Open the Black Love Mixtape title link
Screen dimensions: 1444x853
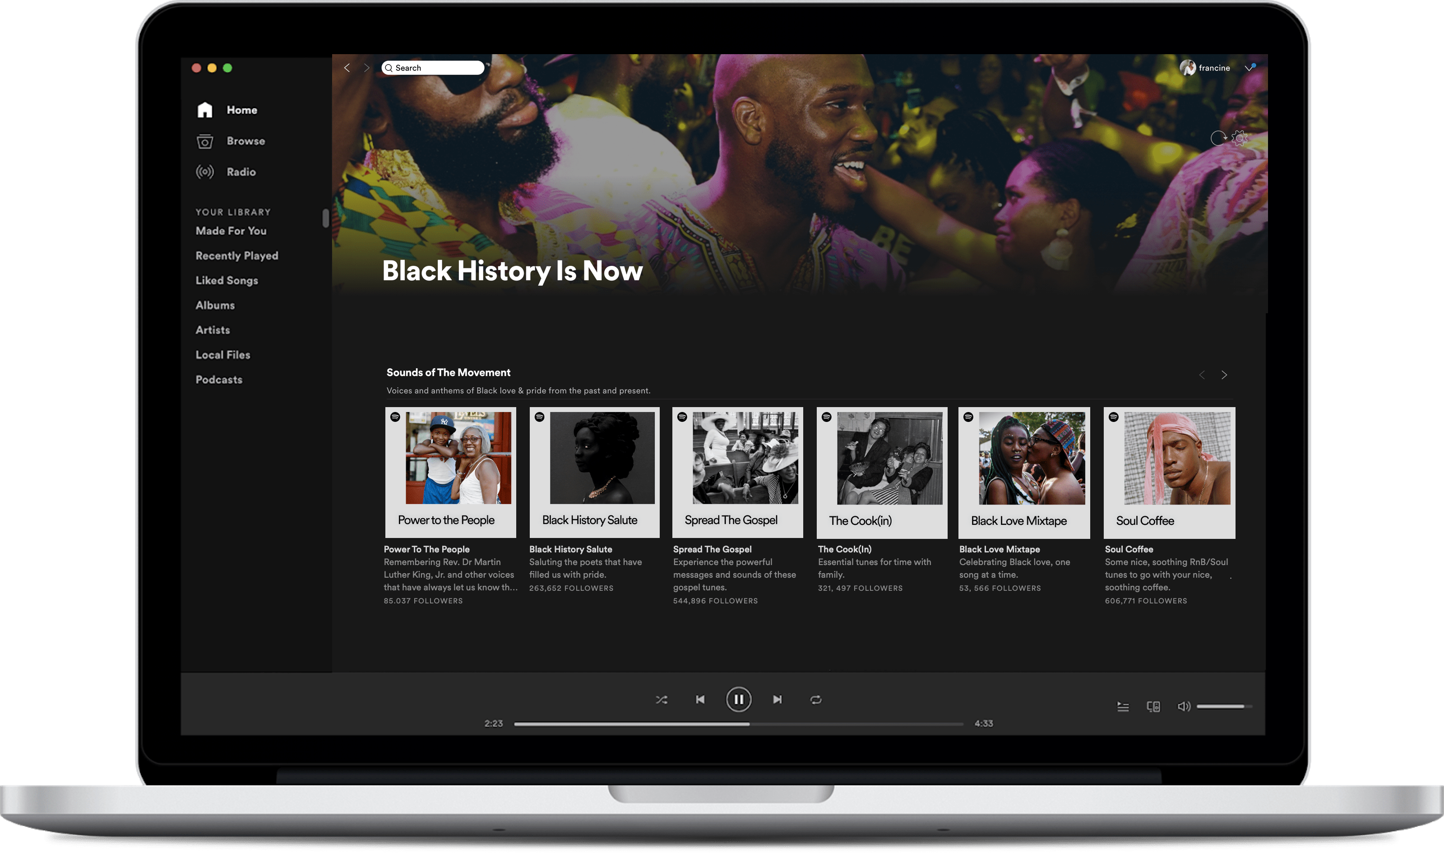[1000, 550]
